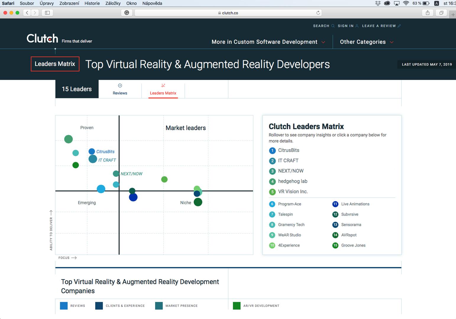Open AVRspot in the leaders list
The image size is (456, 319).
point(349,235)
